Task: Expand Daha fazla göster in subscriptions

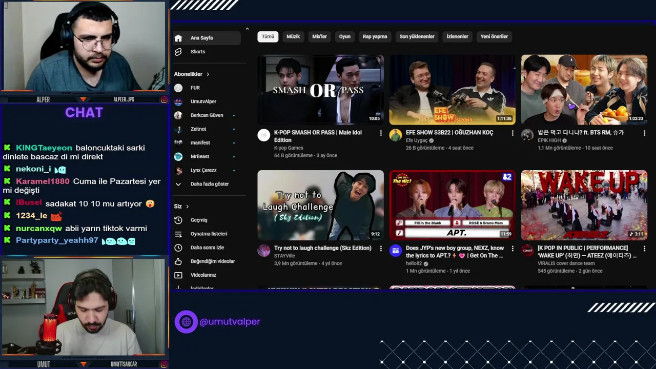Action: (209, 184)
